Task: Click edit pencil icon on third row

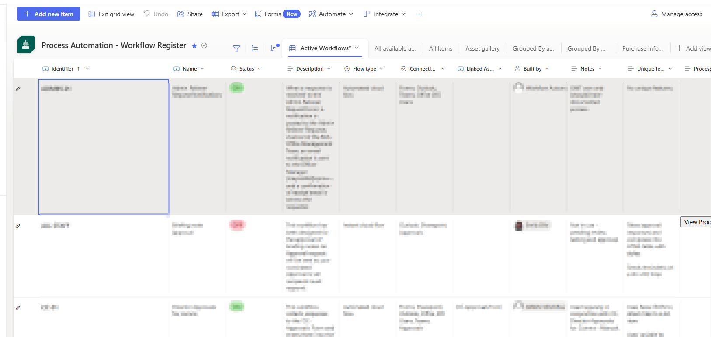Action: (18, 308)
